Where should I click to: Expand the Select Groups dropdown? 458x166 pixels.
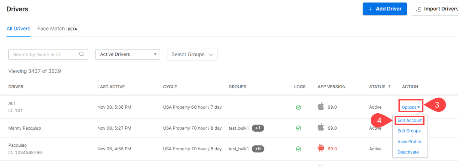pos(192,55)
